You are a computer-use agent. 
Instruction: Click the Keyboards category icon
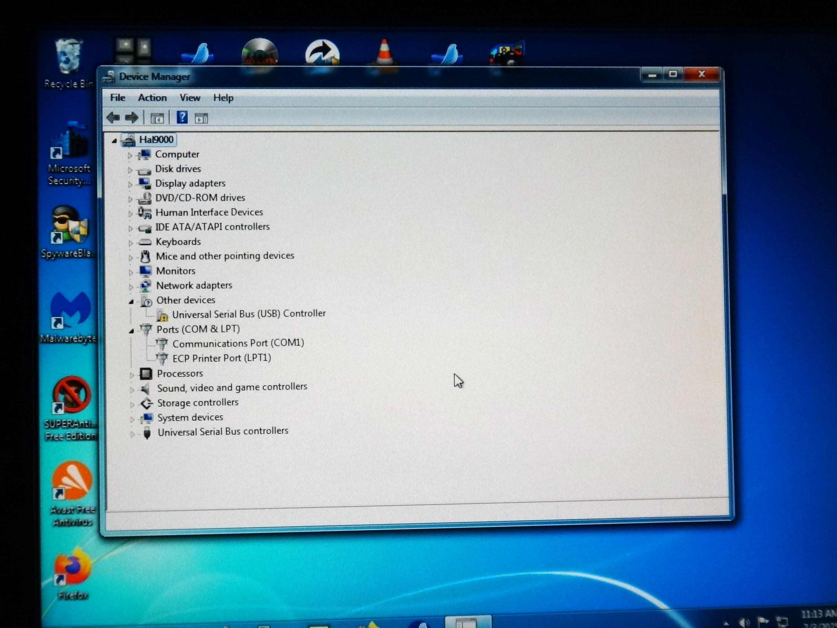pos(145,242)
